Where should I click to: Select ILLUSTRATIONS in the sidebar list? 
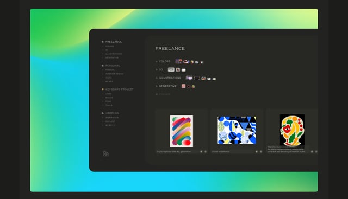(114, 54)
